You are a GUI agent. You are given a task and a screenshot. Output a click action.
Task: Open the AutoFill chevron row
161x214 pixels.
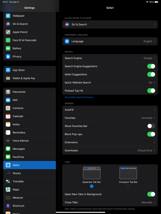[x=110, y=110]
